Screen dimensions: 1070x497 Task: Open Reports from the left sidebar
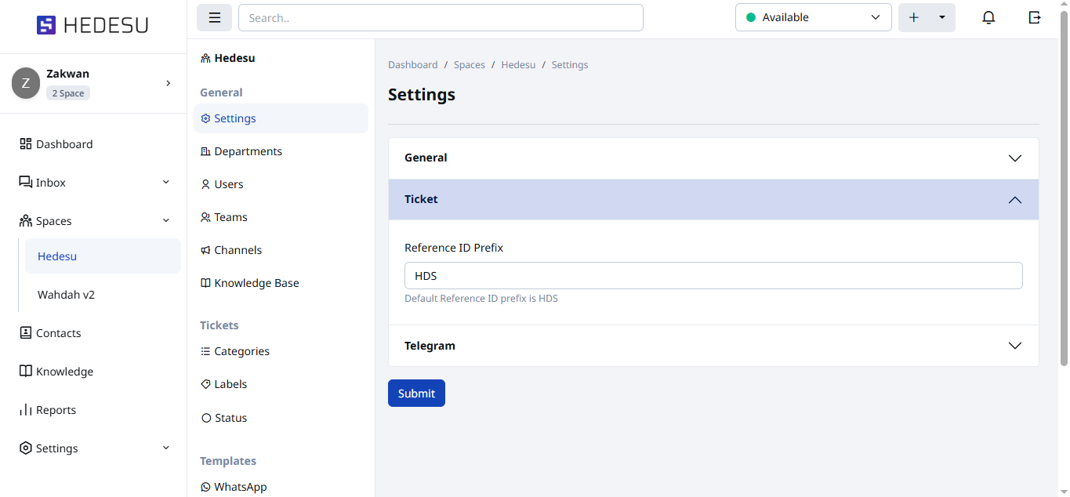point(56,410)
